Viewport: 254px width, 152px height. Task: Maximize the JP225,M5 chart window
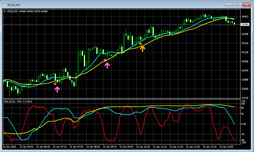click(x=238, y=5)
